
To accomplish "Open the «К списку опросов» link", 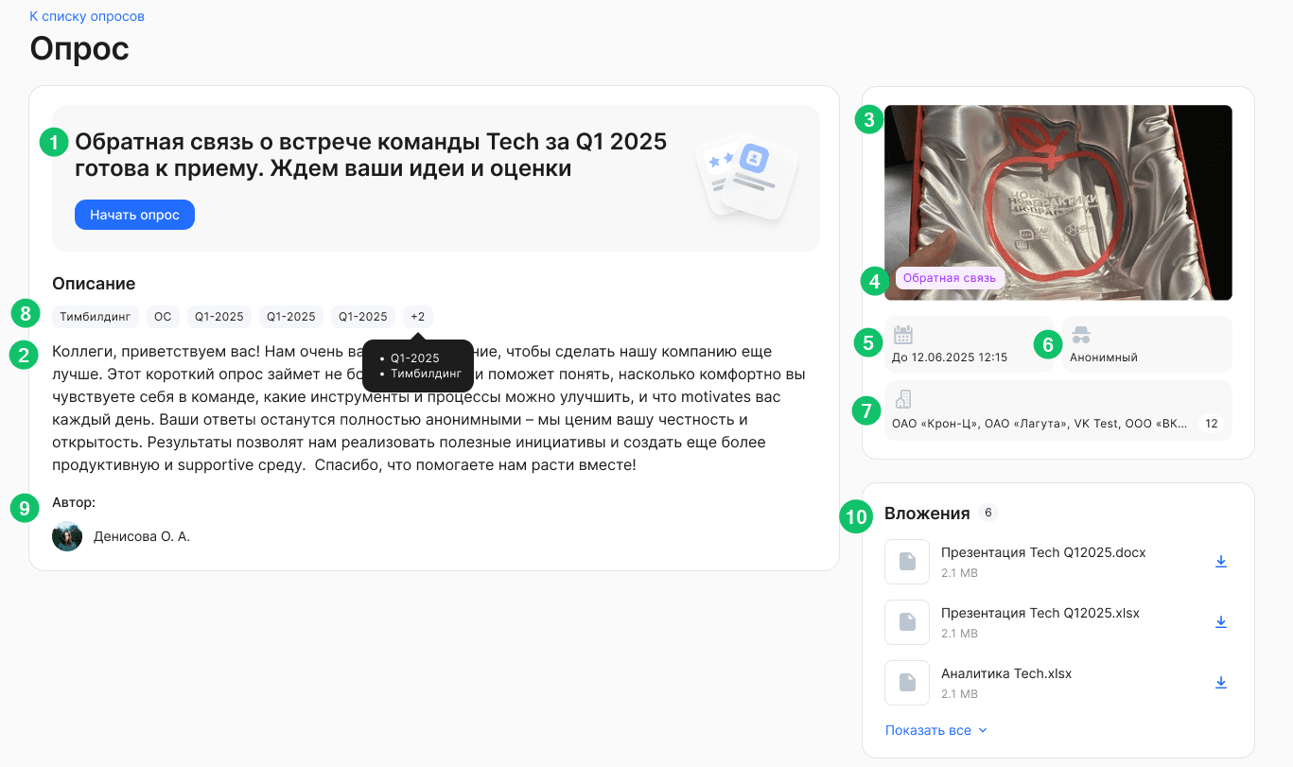I will point(86,15).
